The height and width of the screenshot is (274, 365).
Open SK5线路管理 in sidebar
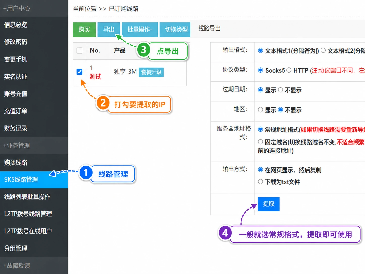point(34,180)
